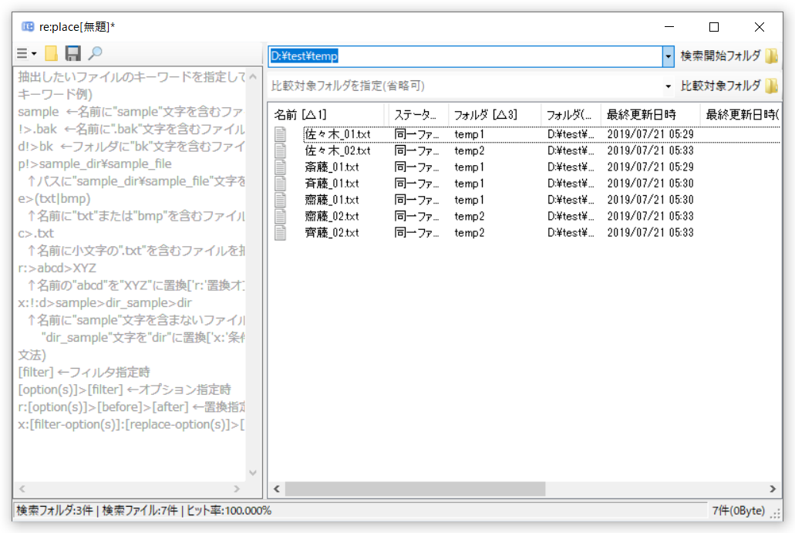The width and height of the screenshot is (795, 533).
Task: Click the file list scroll left arrow
Action: point(277,489)
